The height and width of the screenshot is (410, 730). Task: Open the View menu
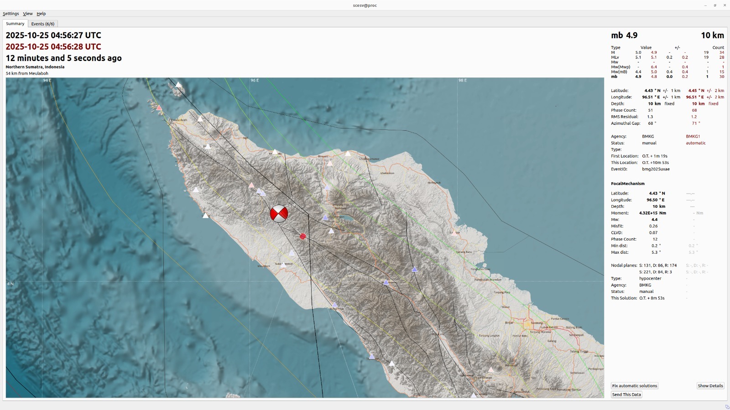(28, 14)
